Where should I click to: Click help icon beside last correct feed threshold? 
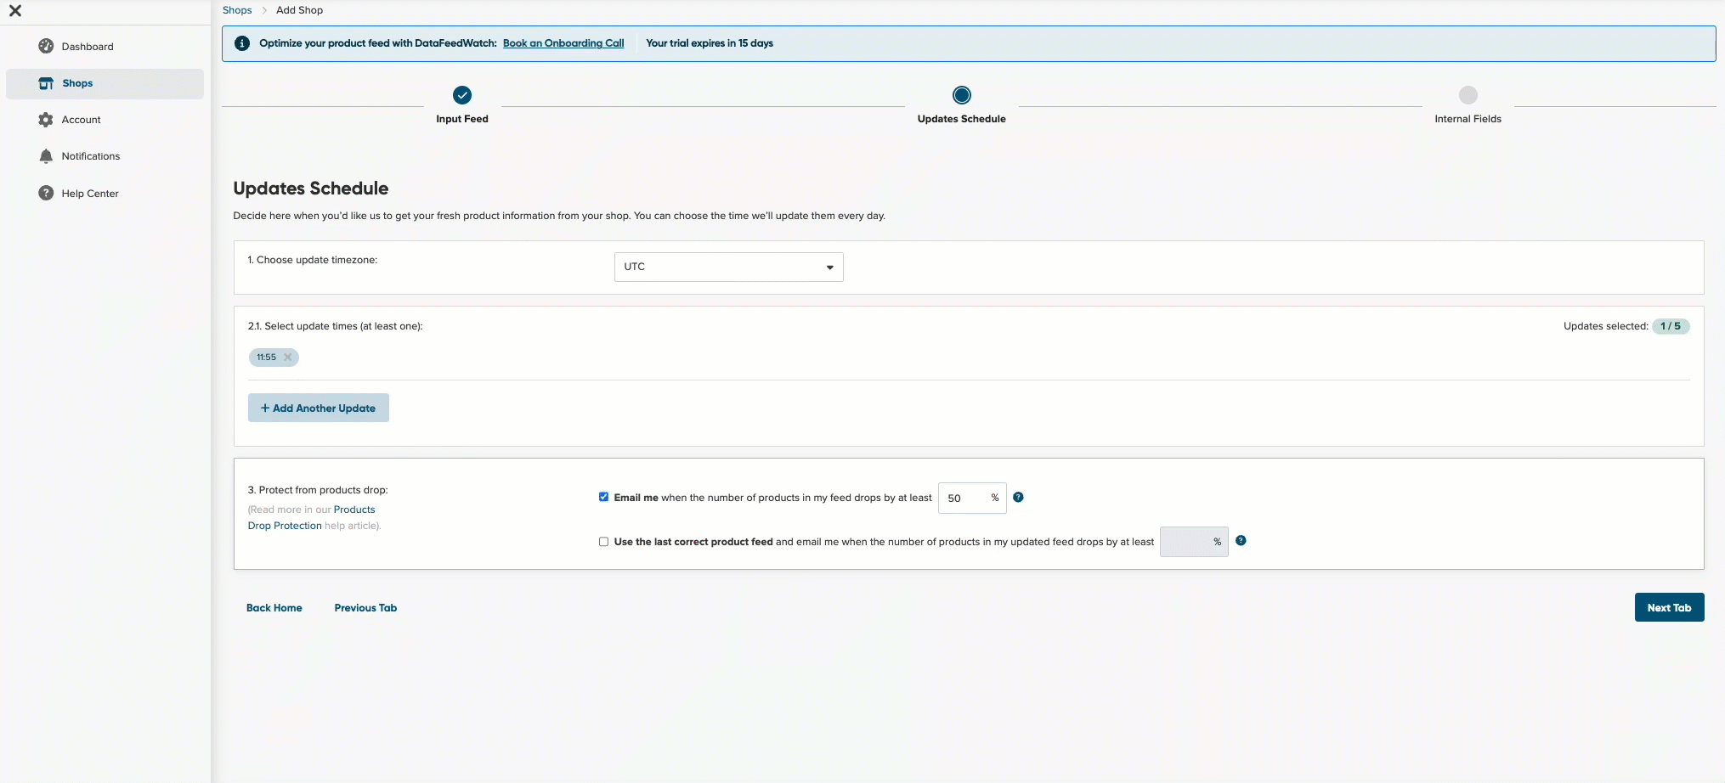coord(1241,541)
